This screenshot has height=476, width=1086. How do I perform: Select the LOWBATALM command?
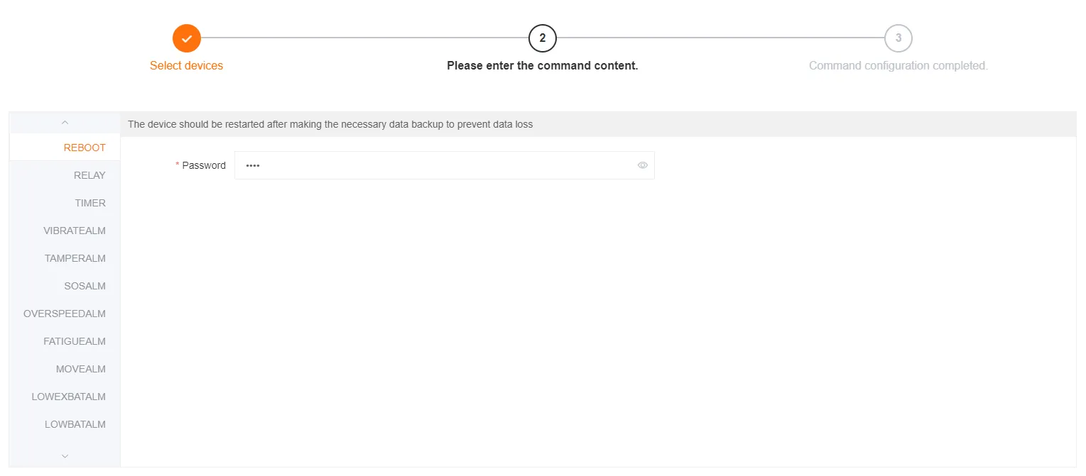[x=75, y=424]
